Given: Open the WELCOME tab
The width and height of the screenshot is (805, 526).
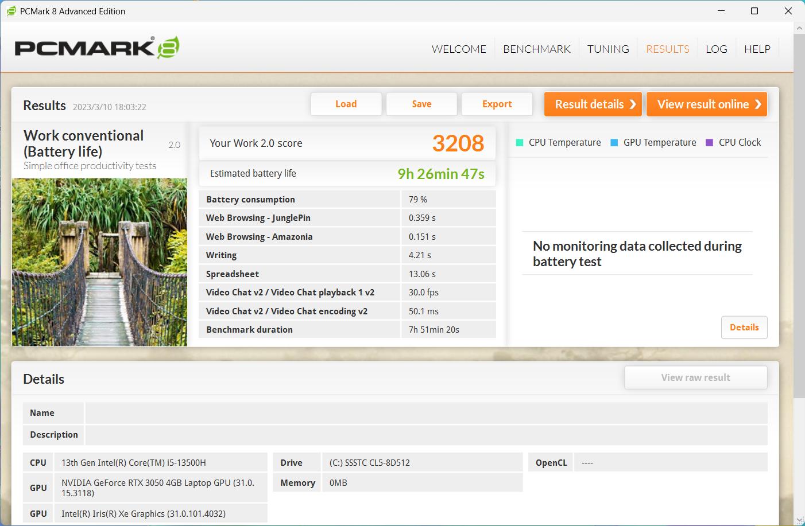Looking at the screenshot, I should (x=459, y=49).
